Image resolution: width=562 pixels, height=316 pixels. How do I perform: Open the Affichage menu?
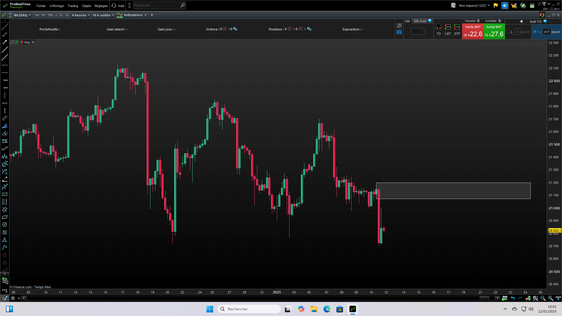(x=56, y=6)
